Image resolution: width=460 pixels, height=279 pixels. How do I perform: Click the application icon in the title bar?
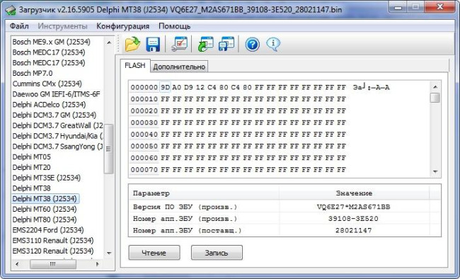click(x=11, y=10)
